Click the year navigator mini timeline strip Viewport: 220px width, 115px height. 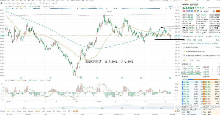pyautogui.click(x=90, y=106)
